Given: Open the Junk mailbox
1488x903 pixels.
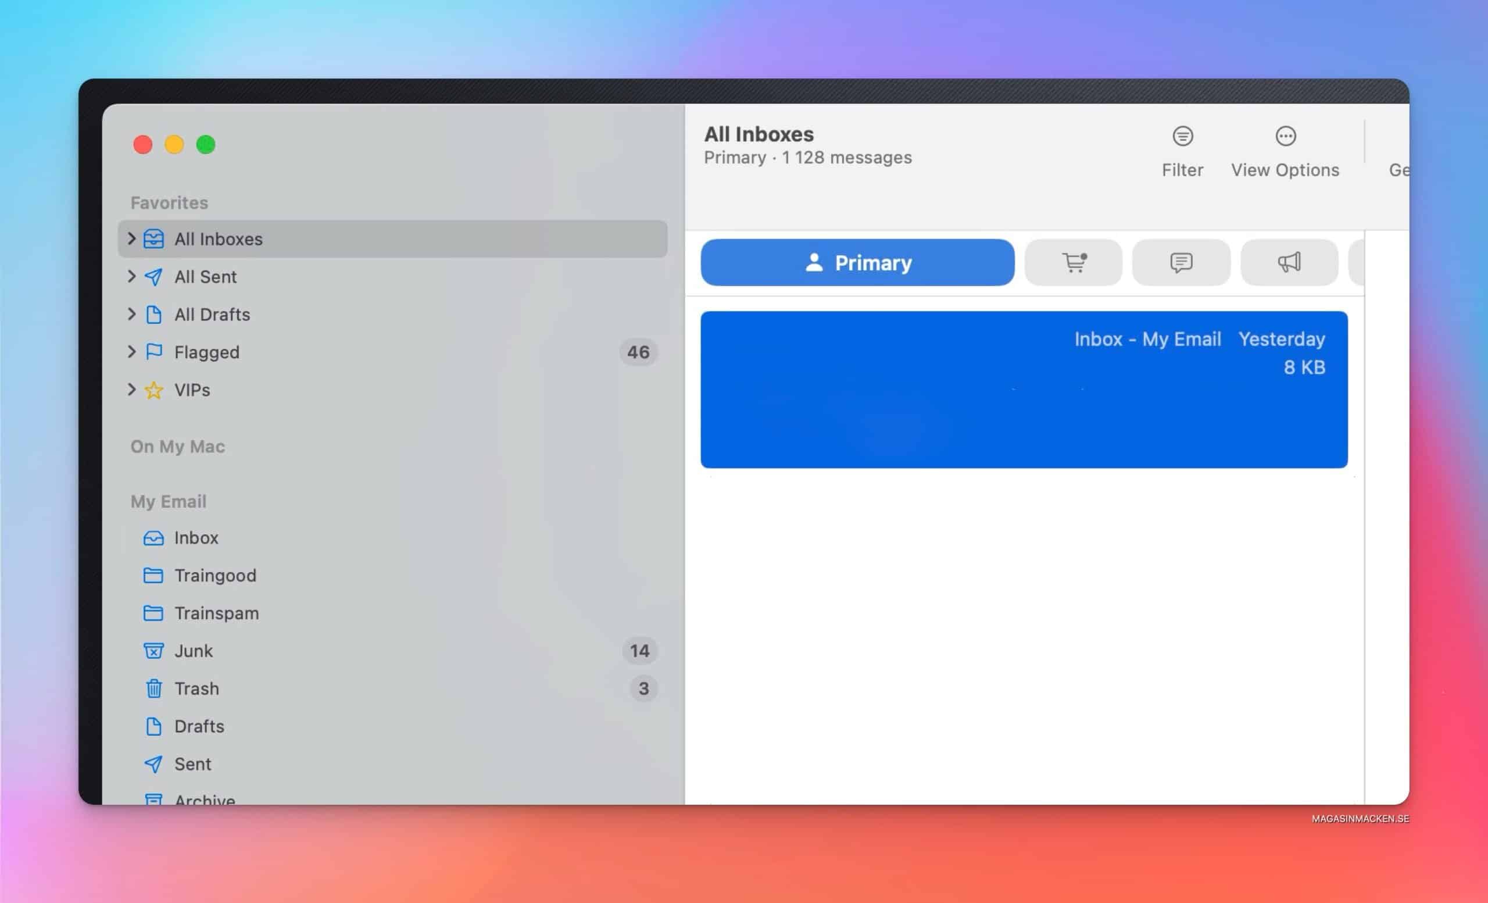Looking at the screenshot, I should pyautogui.click(x=392, y=651).
